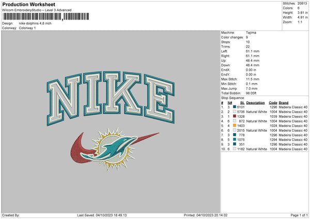This screenshot has width=310, height=219.
Task: Click the 'Code' column header
Action: pyautogui.click(x=273, y=103)
